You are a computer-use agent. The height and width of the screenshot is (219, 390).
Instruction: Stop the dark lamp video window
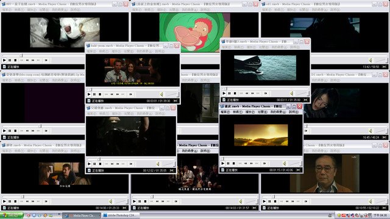click(x=100, y=164)
